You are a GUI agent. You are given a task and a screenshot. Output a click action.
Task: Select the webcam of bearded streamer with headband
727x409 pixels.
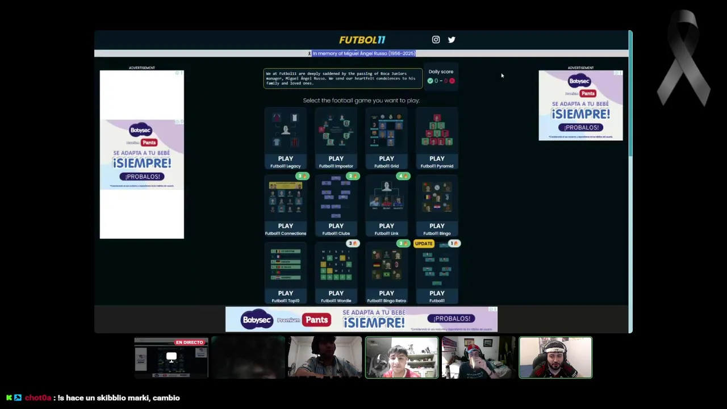555,357
